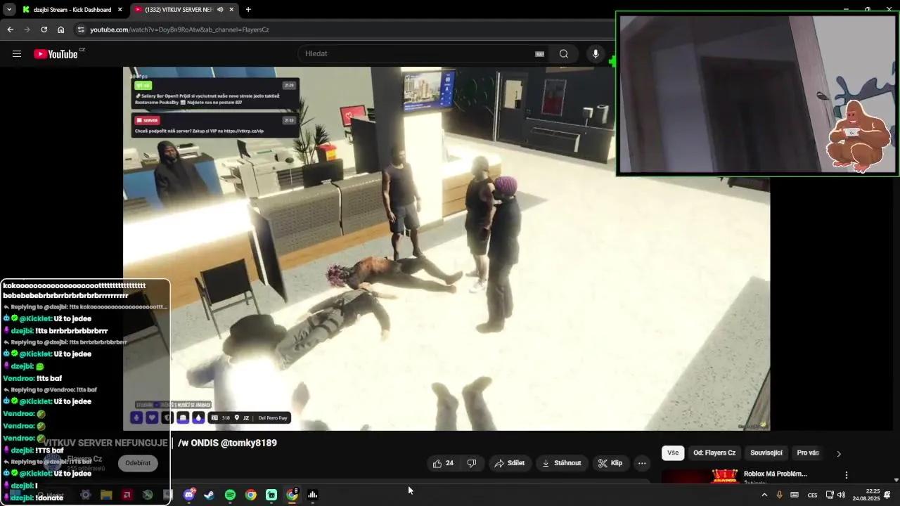Close the YouTube video tab
The width and height of the screenshot is (900, 506).
(231, 10)
